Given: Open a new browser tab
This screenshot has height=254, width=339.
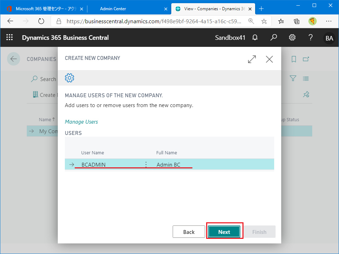Looking at the screenshot, I should 261,9.
